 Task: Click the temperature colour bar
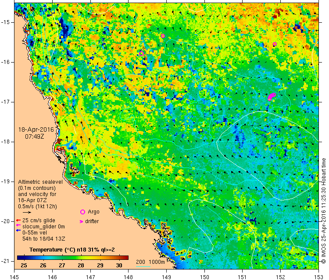(72, 258)
